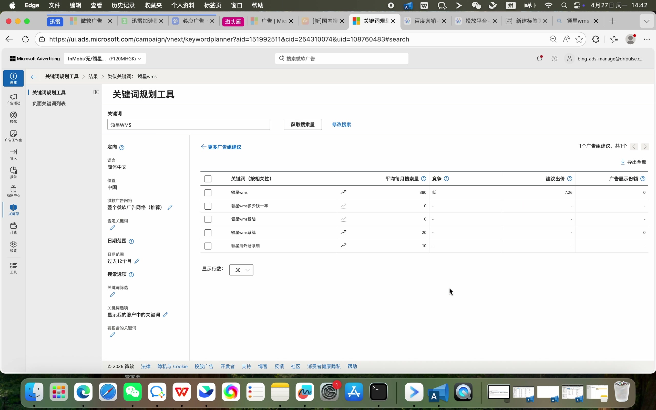656x410 pixels.
Task: Open the Create (创建) sidebar button
Action: (13, 78)
